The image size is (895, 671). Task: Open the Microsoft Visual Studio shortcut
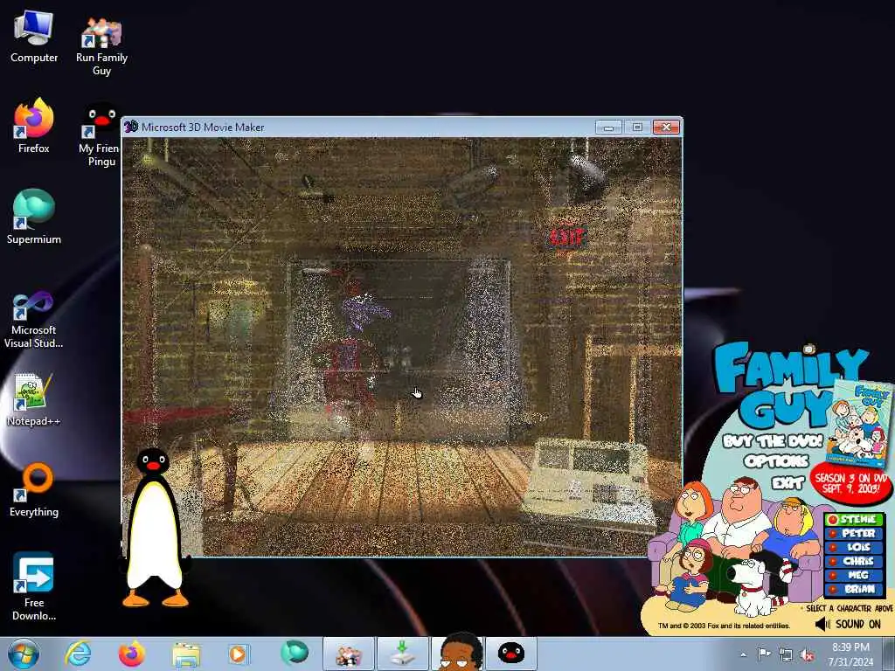point(34,320)
